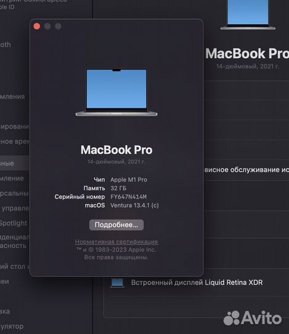Select Встроенный дисплей Liquid Retina XDR row
Image resolution: width=289 pixels, height=334 pixels.
click(197, 283)
